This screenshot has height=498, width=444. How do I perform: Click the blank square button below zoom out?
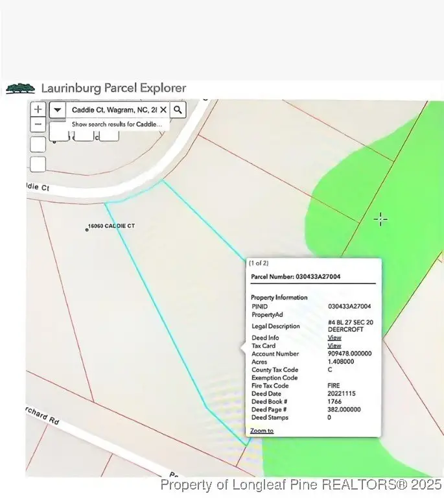(x=38, y=144)
